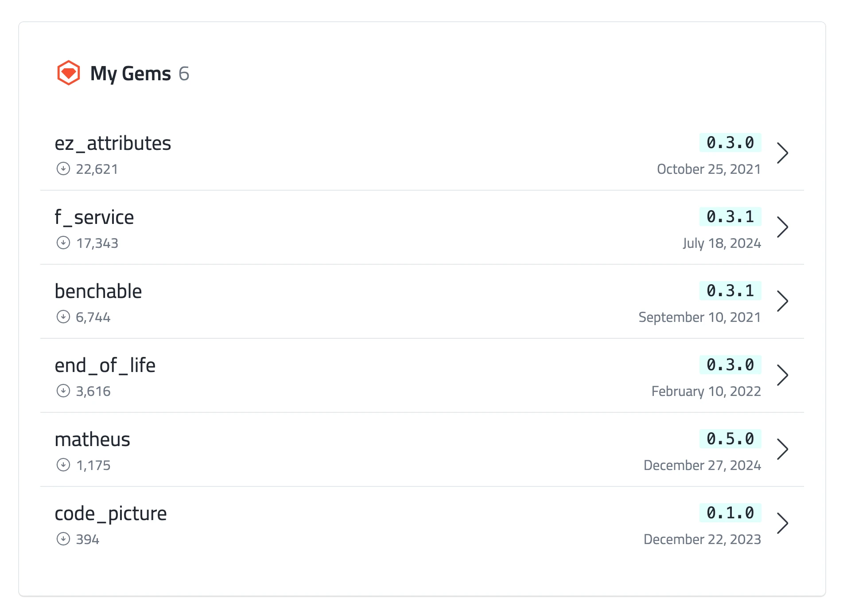The width and height of the screenshot is (847, 611).
Task: Click download icon beside 22,621 count
Action: [63, 169]
